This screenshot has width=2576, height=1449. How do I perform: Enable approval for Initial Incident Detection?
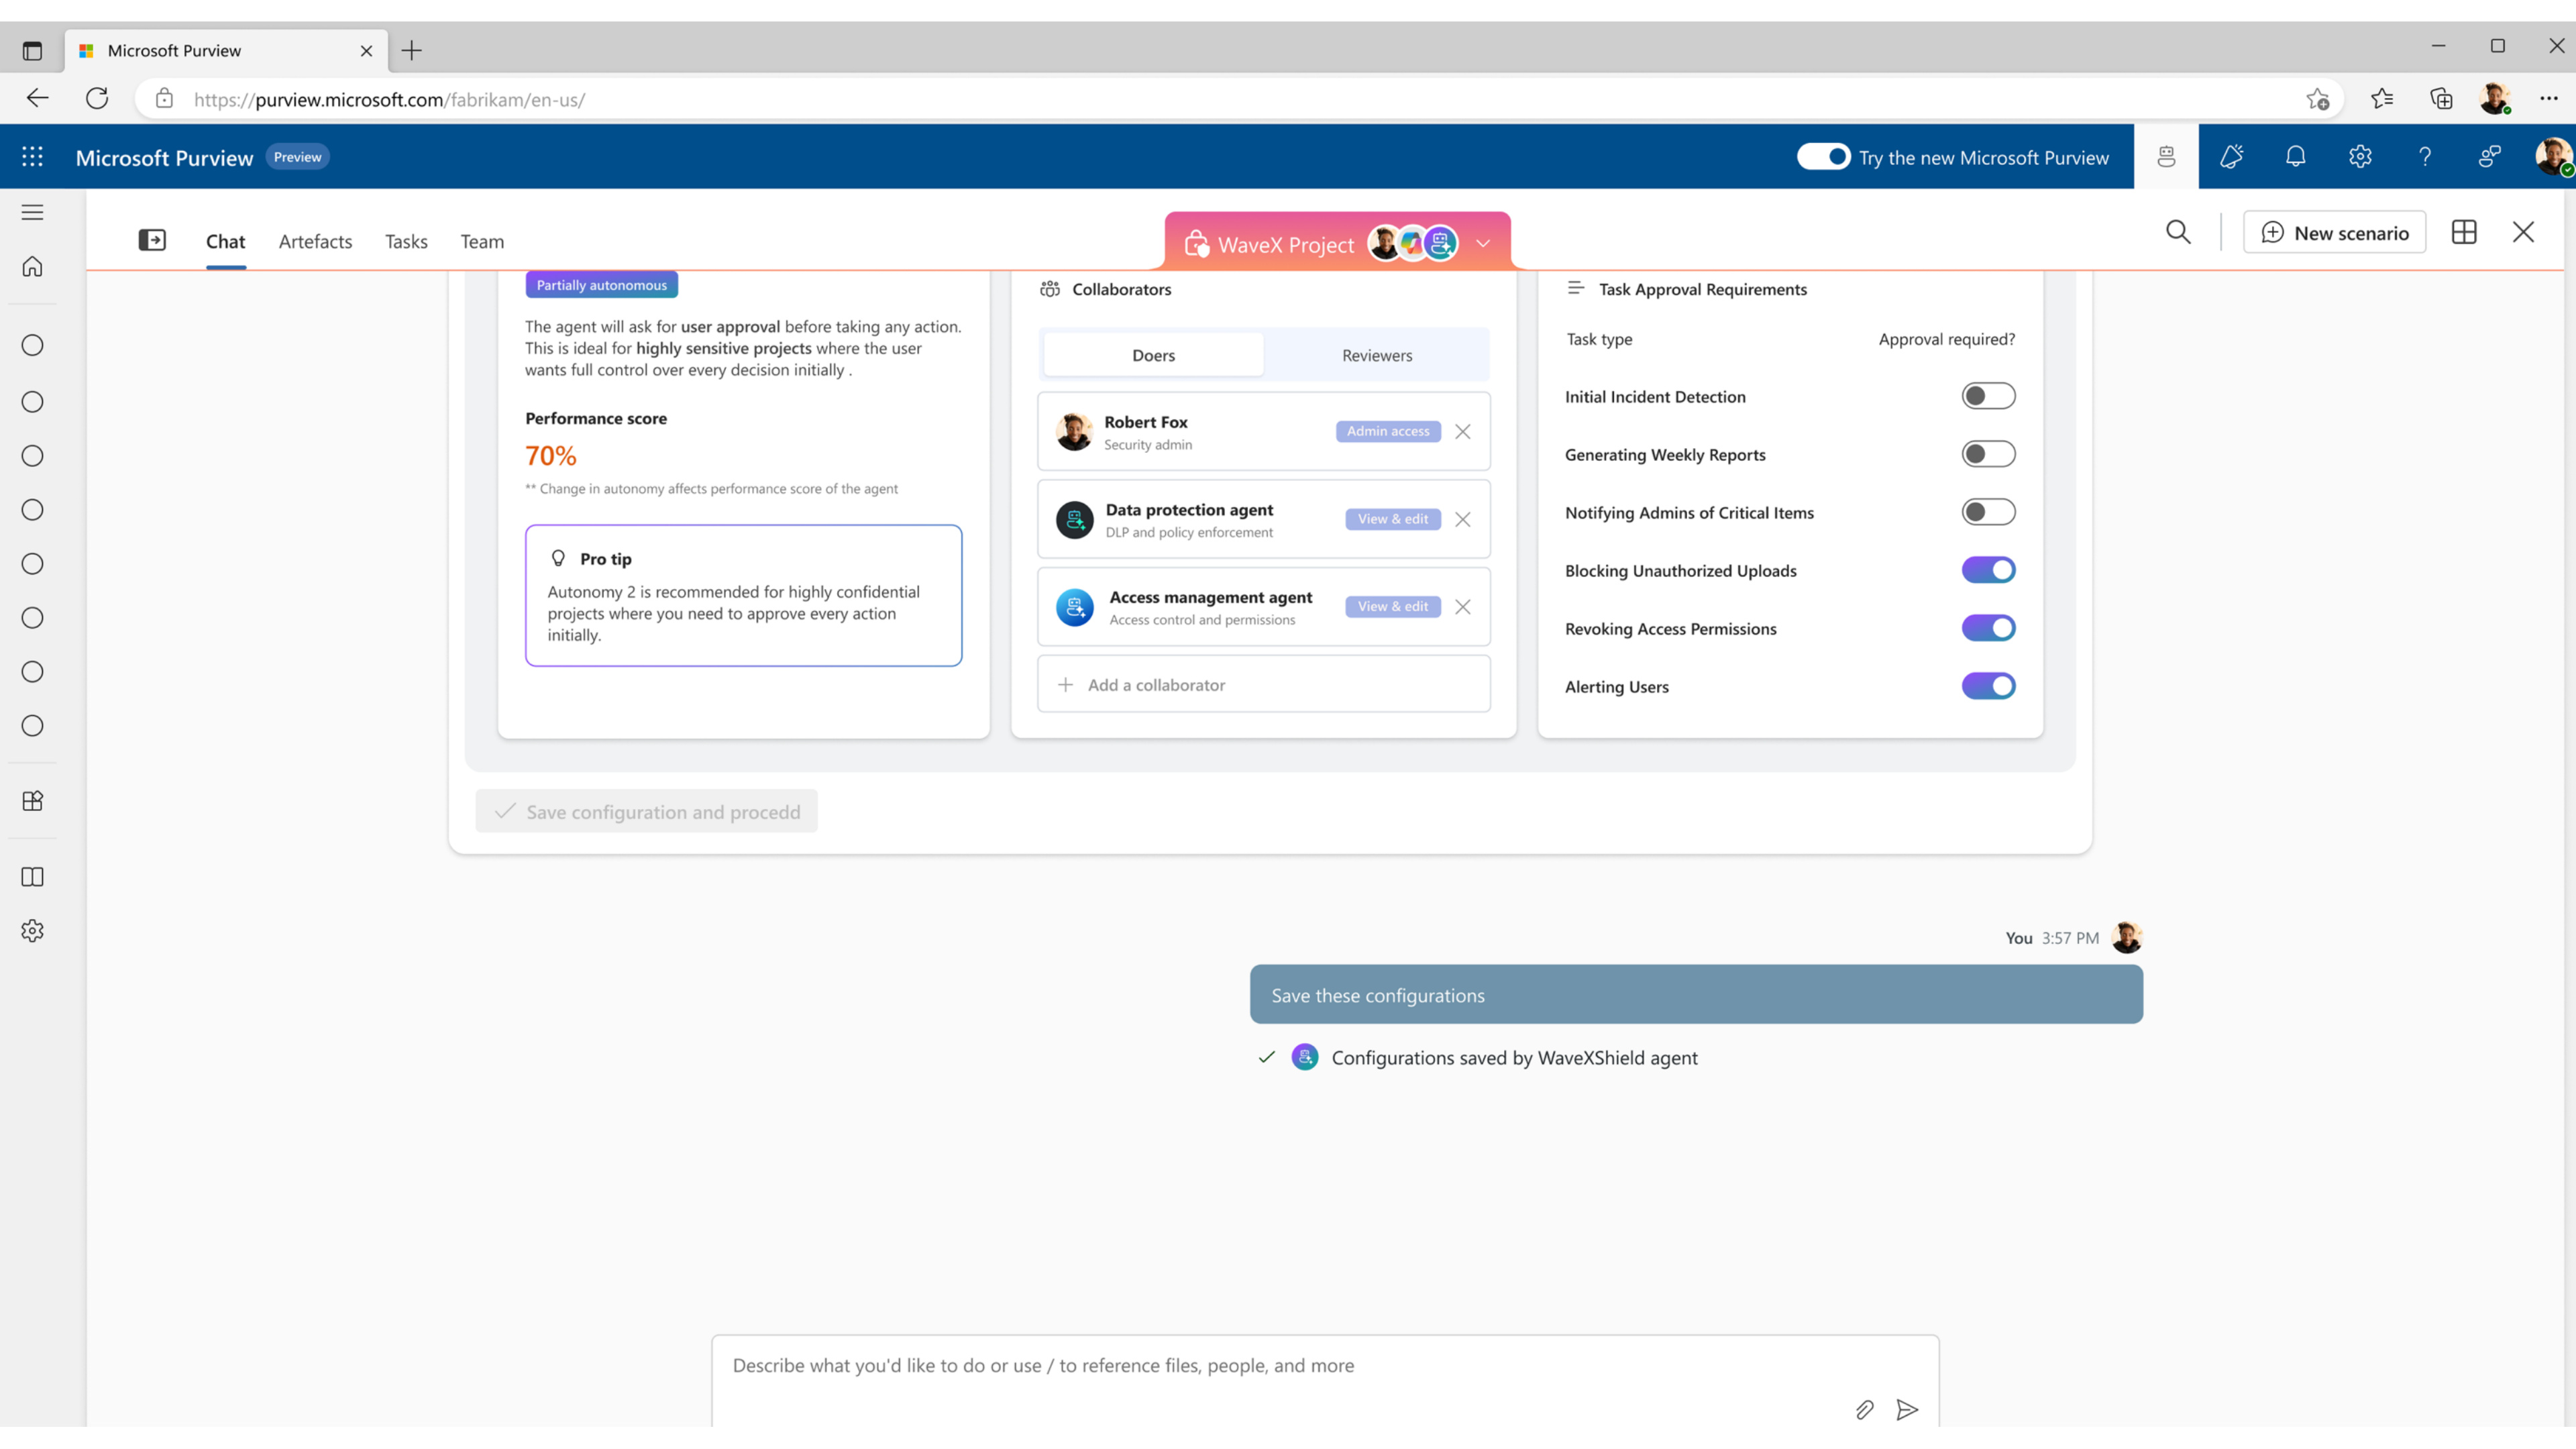tap(1988, 396)
